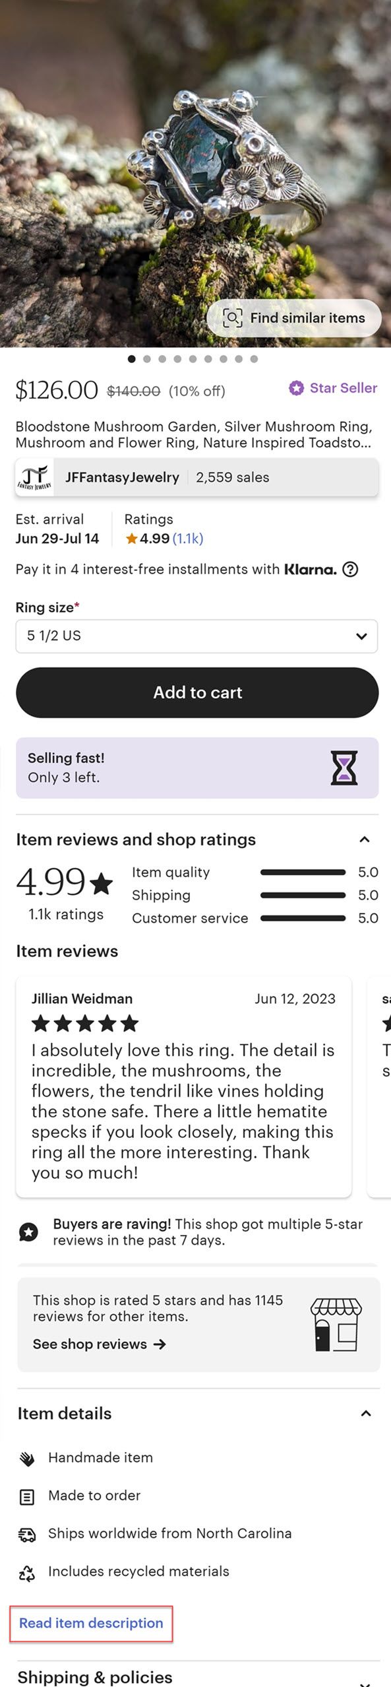This screenshot has height=1687, width=391.
Task: Add the ring to cart
Action: (197, 692)
